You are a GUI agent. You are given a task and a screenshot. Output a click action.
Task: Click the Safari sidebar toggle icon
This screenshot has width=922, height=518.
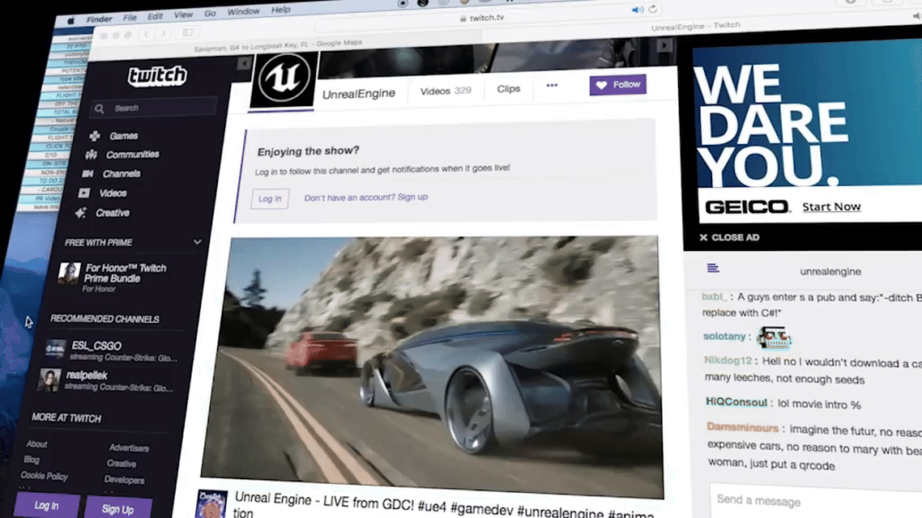click(188, 33)
